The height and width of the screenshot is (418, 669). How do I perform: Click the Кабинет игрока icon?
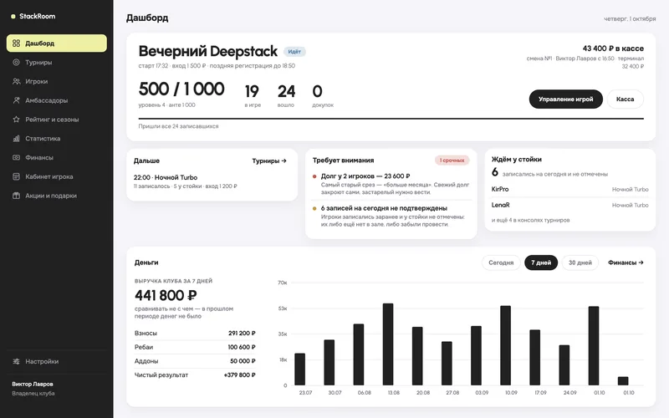coord(16,176)
